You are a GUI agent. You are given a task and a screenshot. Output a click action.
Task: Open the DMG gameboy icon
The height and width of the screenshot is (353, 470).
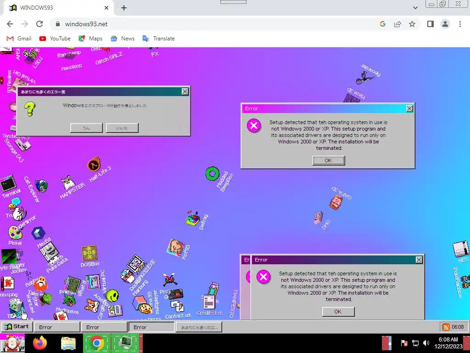tap(319, 218)
